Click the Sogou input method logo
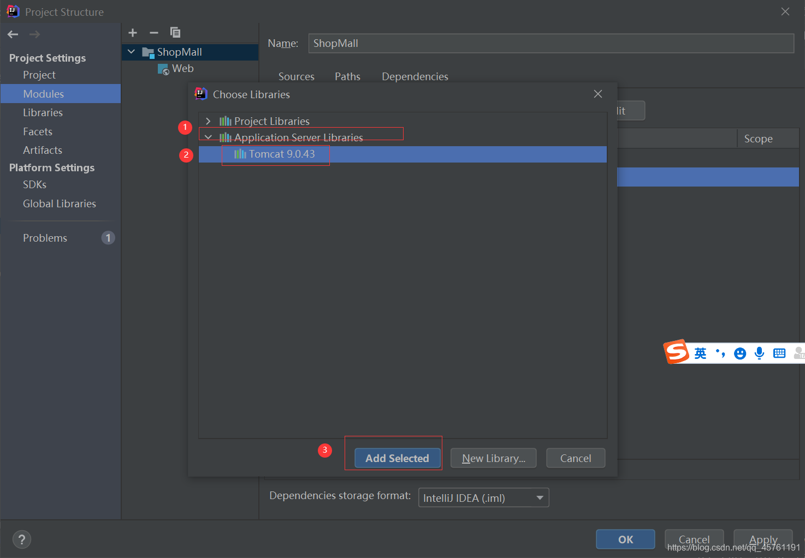The height and width of the screenshot is (558, 805). (676, 351)
